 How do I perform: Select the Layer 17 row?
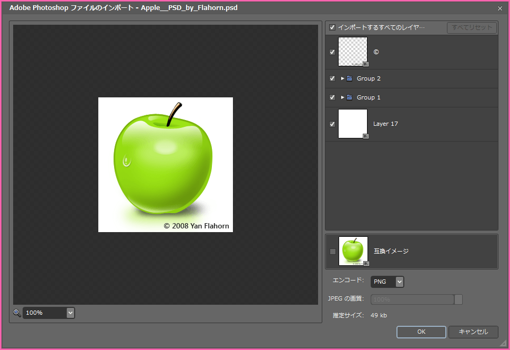[x=386, y=124]
